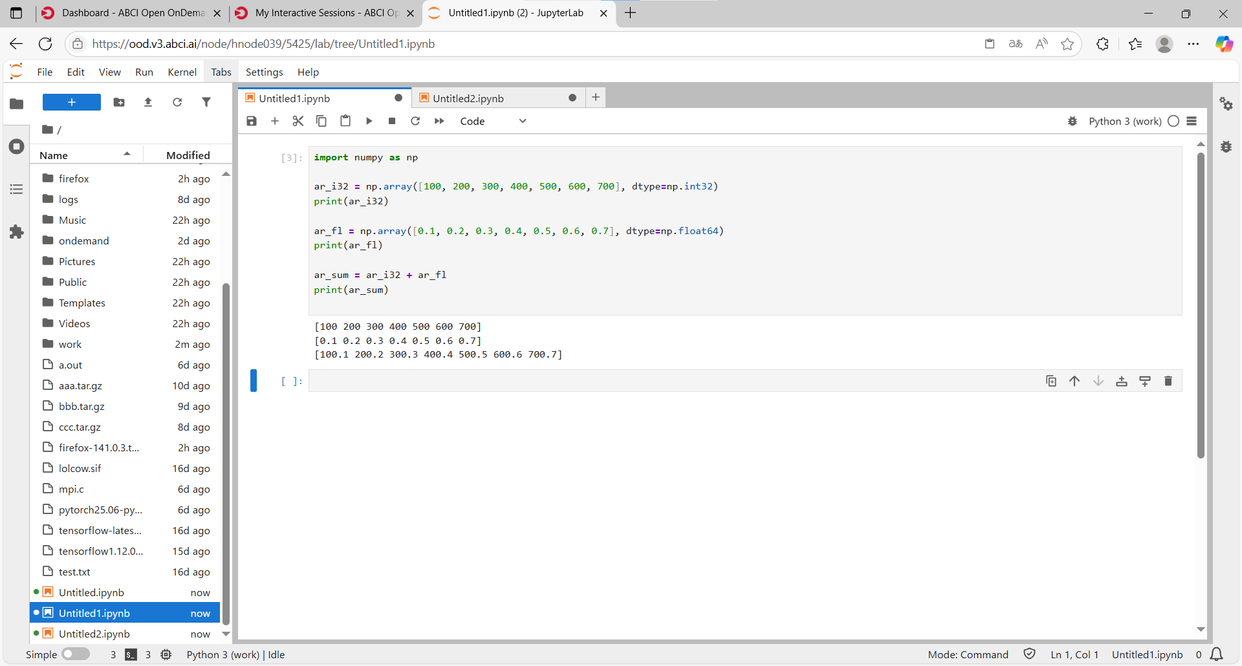Toggle the file filter funnel icon
The width and height of the screenshot is (1242, 666).
tap(206, 102)
